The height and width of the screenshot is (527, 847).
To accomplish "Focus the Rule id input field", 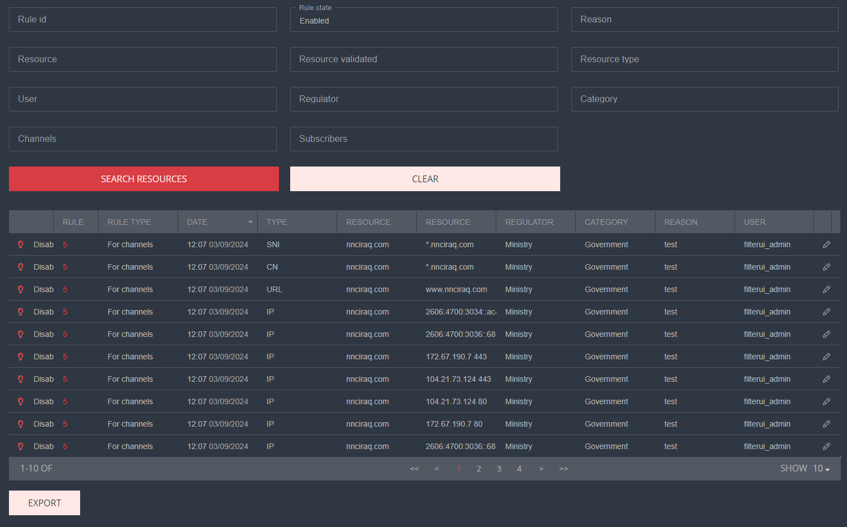I will pyautogui.click(x=143, y=20).
